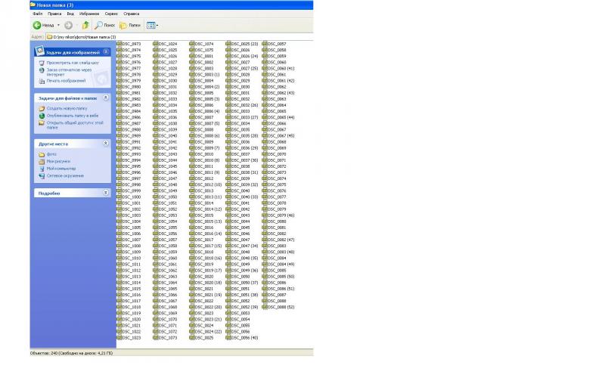Click into the address bar path field
Screen dimensions: 605x378
point(179,37)
